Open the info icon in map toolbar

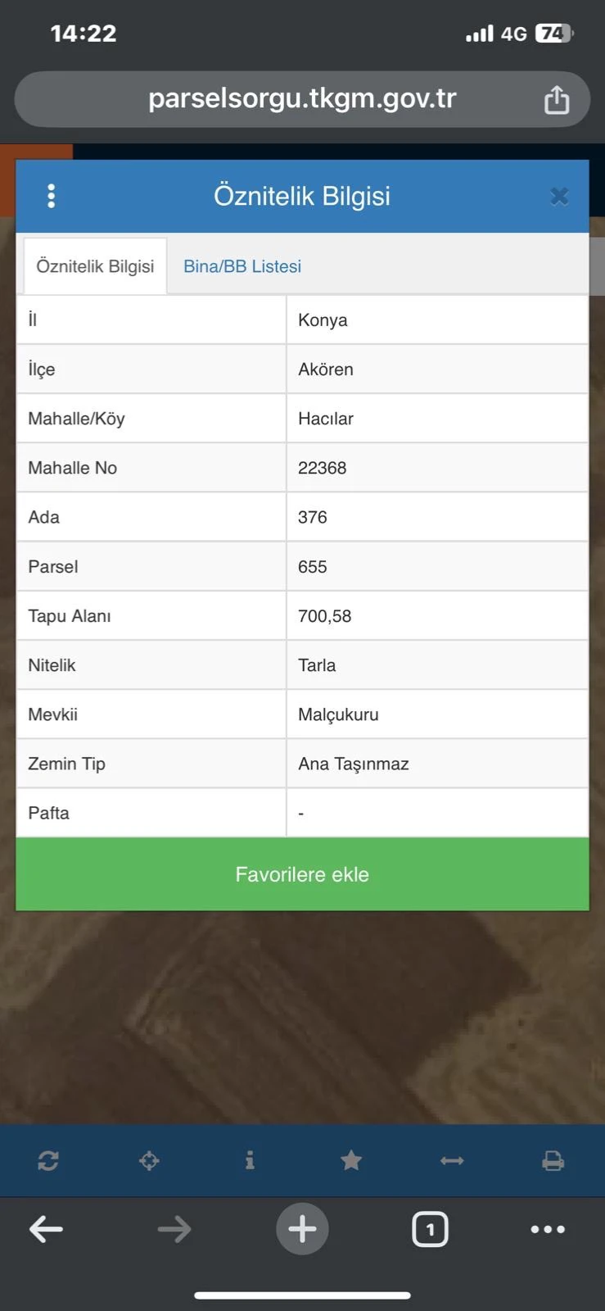tap(250, 1160)
